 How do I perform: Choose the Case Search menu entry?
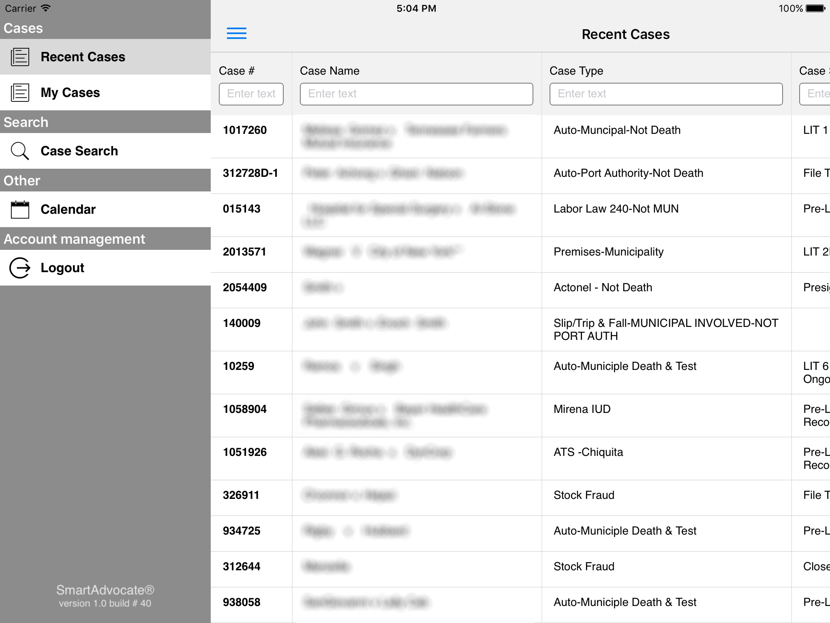tap(105, 151)
